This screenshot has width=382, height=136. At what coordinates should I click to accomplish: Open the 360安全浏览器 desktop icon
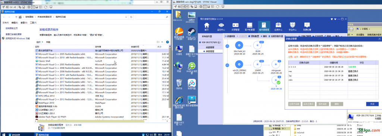191,66
